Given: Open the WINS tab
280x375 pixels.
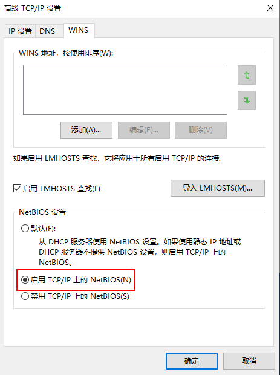Looking at the screenshot, I should point(79,30).
